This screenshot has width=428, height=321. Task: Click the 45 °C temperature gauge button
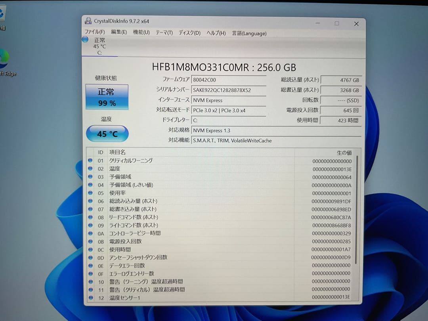pos(107,134)
